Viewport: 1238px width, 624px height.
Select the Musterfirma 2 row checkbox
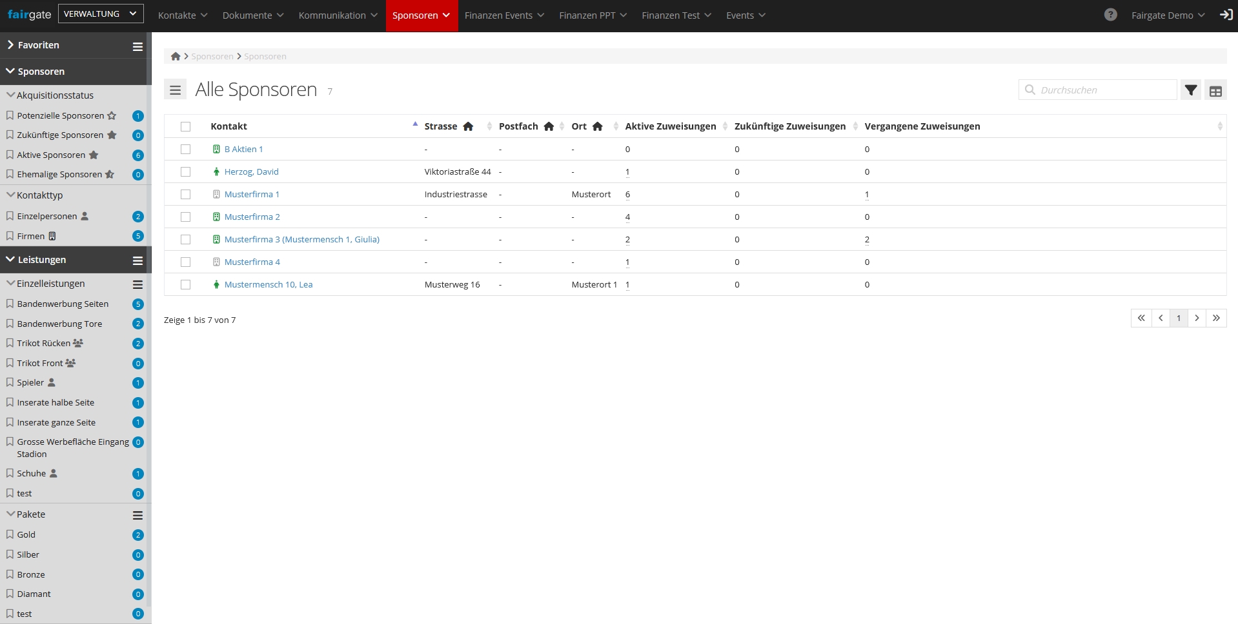point(186,217)
